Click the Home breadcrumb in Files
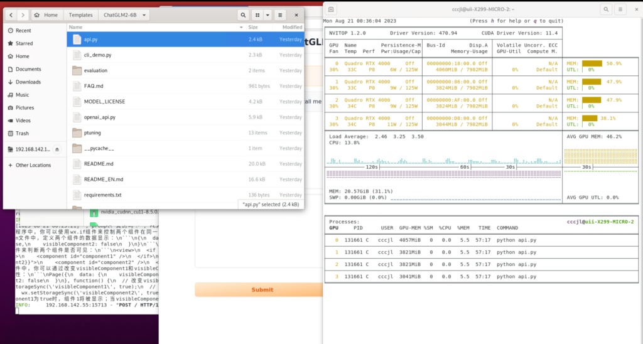 click(x=46, y=15)
